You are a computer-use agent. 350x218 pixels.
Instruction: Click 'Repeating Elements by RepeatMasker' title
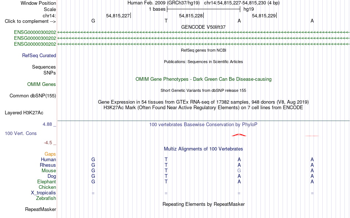tap(203, 204)
